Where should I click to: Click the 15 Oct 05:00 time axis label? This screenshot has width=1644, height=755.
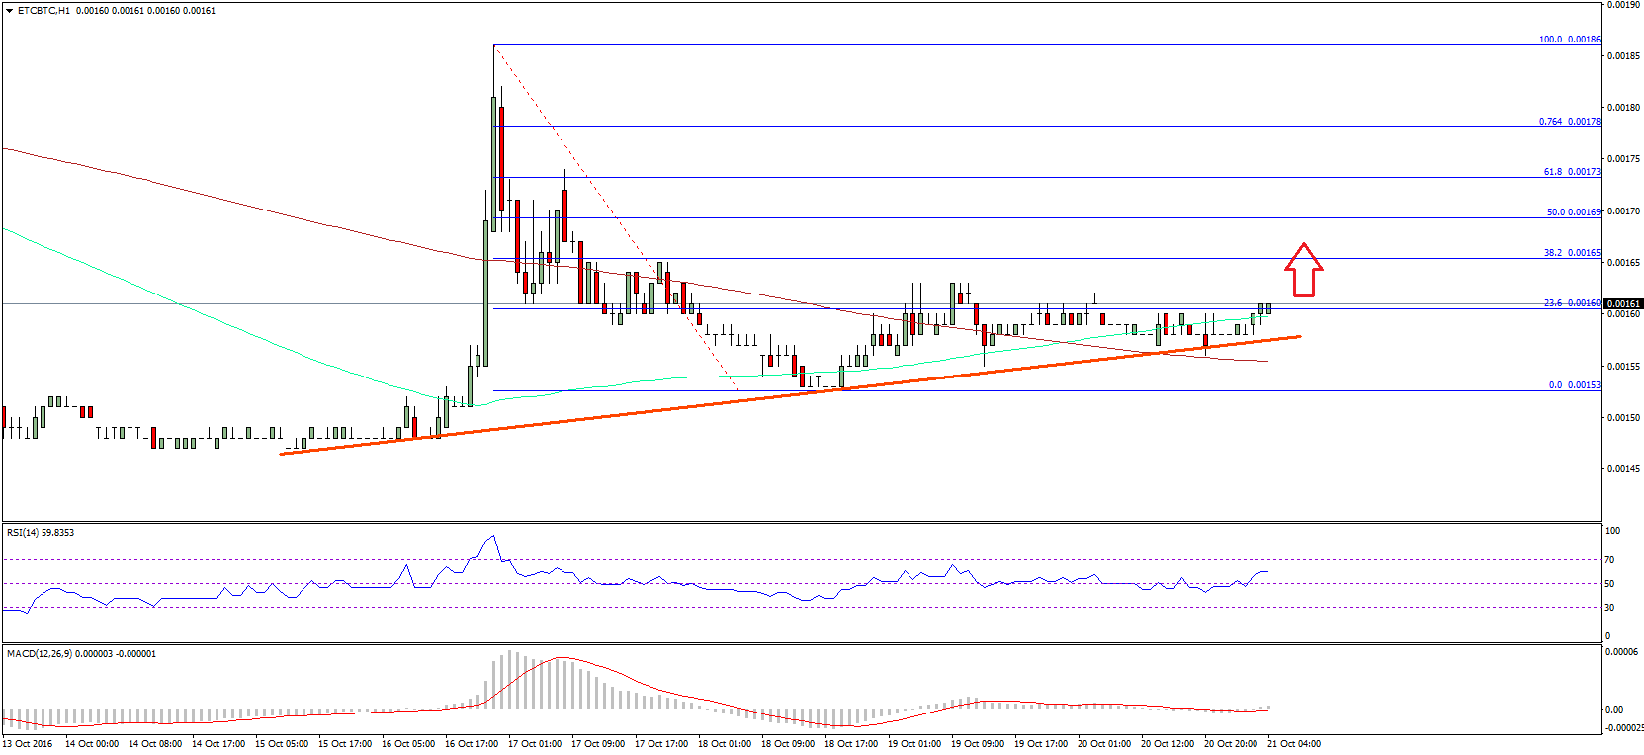282,744
